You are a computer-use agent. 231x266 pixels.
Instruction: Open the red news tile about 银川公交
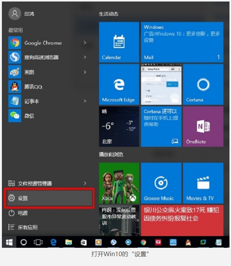pos(182,220)
